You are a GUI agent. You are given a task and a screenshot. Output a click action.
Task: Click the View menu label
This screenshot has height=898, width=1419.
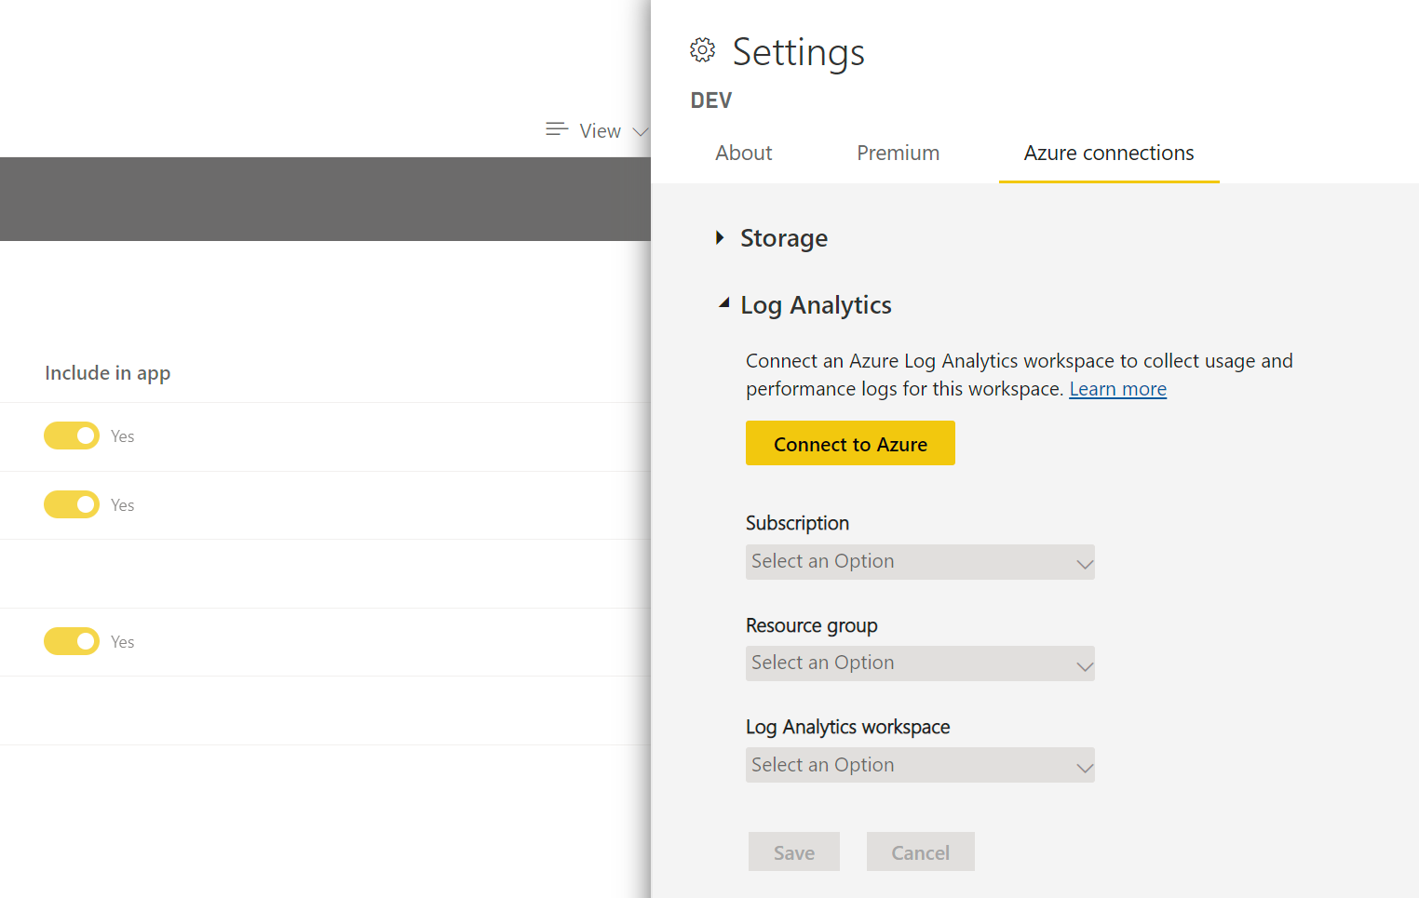(x=600, y=131)
